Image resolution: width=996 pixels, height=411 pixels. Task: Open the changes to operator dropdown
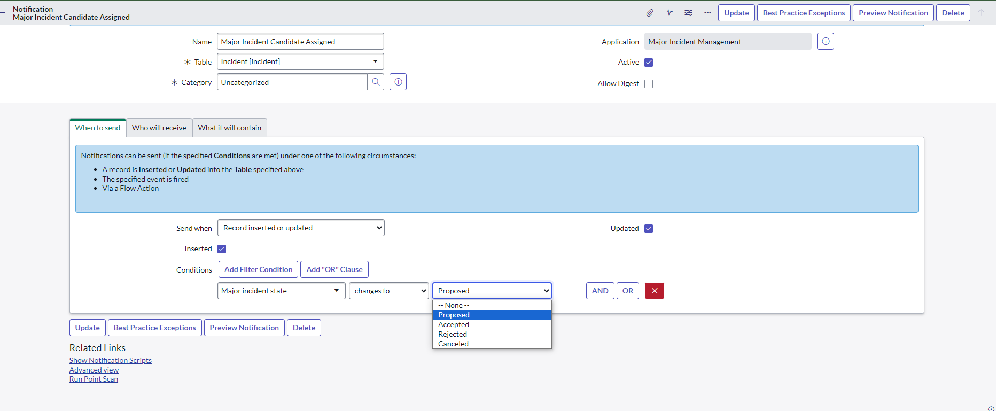click(x=389, y=291)
